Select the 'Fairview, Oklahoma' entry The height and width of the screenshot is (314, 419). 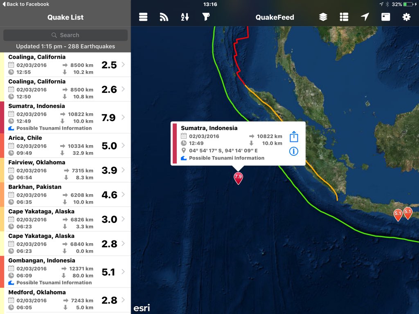(65, 170)
